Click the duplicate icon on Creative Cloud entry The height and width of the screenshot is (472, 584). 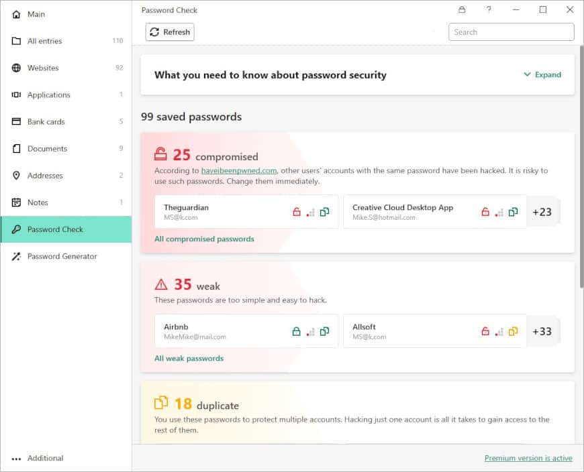pos(513,212)
